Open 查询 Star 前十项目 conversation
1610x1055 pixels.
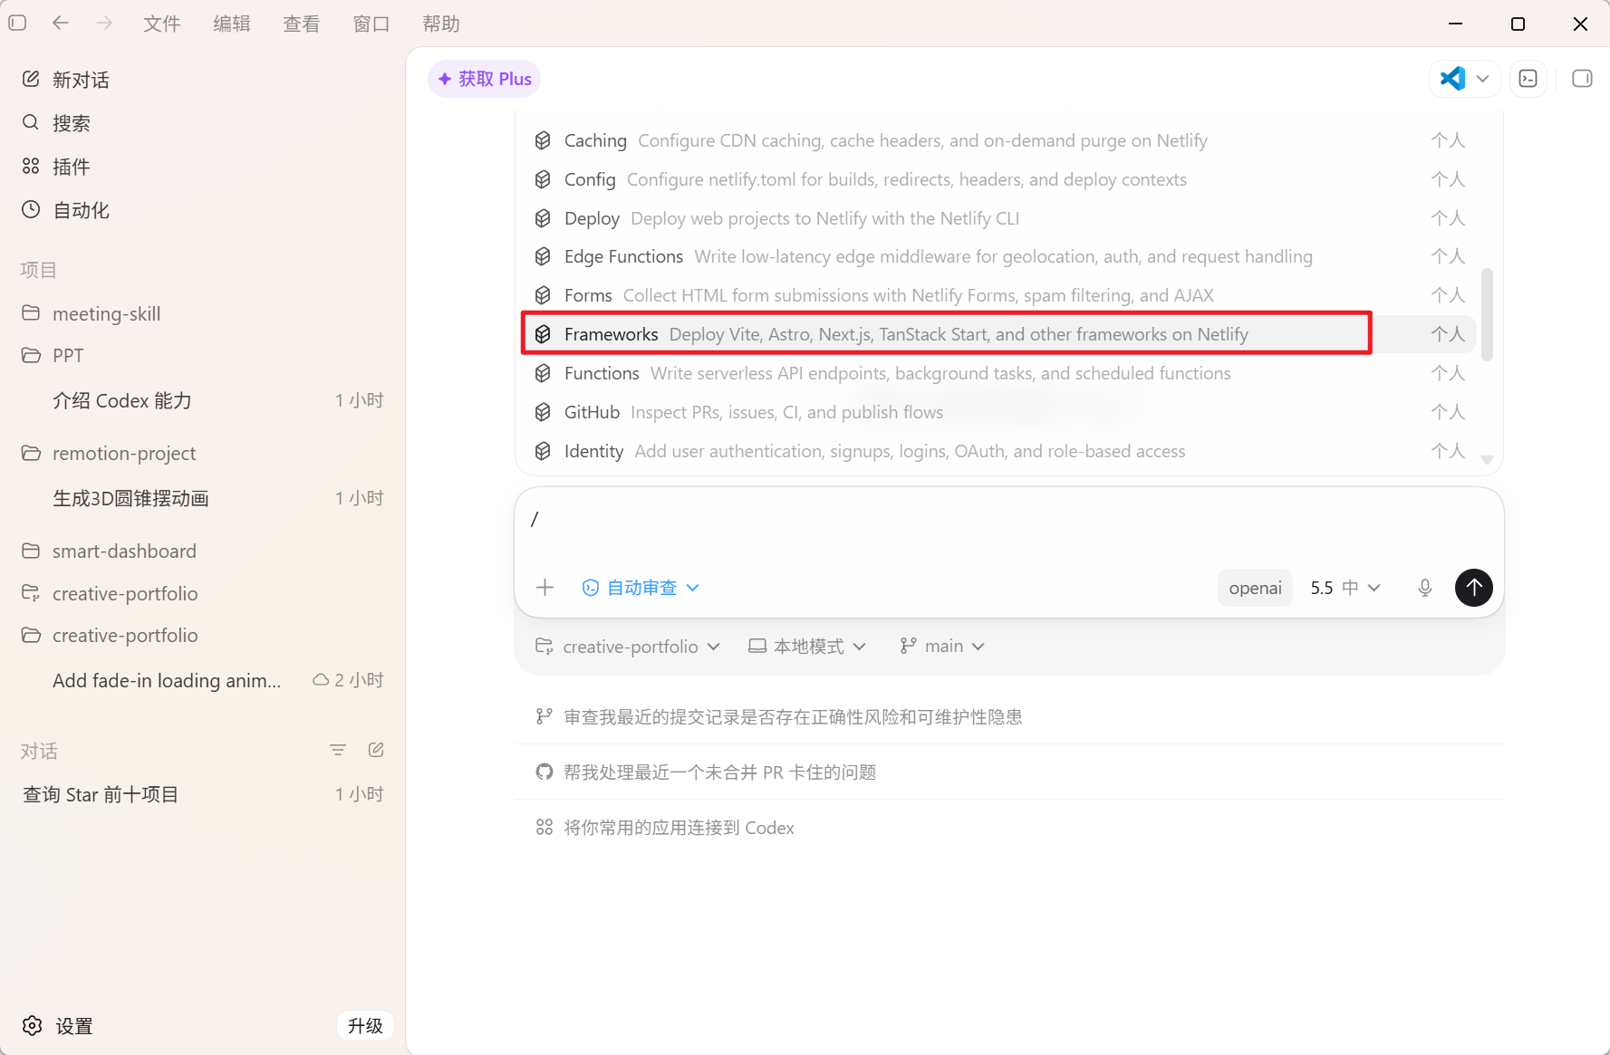pos(201,794)
